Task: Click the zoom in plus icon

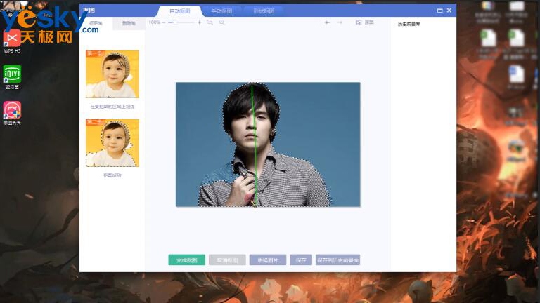Action: point(199,22)
